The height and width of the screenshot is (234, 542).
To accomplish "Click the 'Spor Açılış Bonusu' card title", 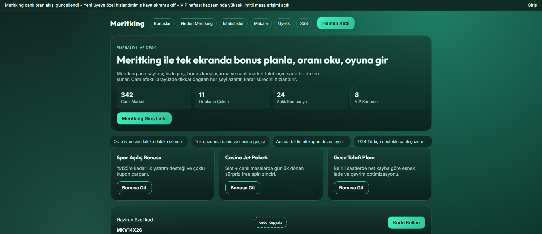I will pyautogui.click(x=139, y=158).
